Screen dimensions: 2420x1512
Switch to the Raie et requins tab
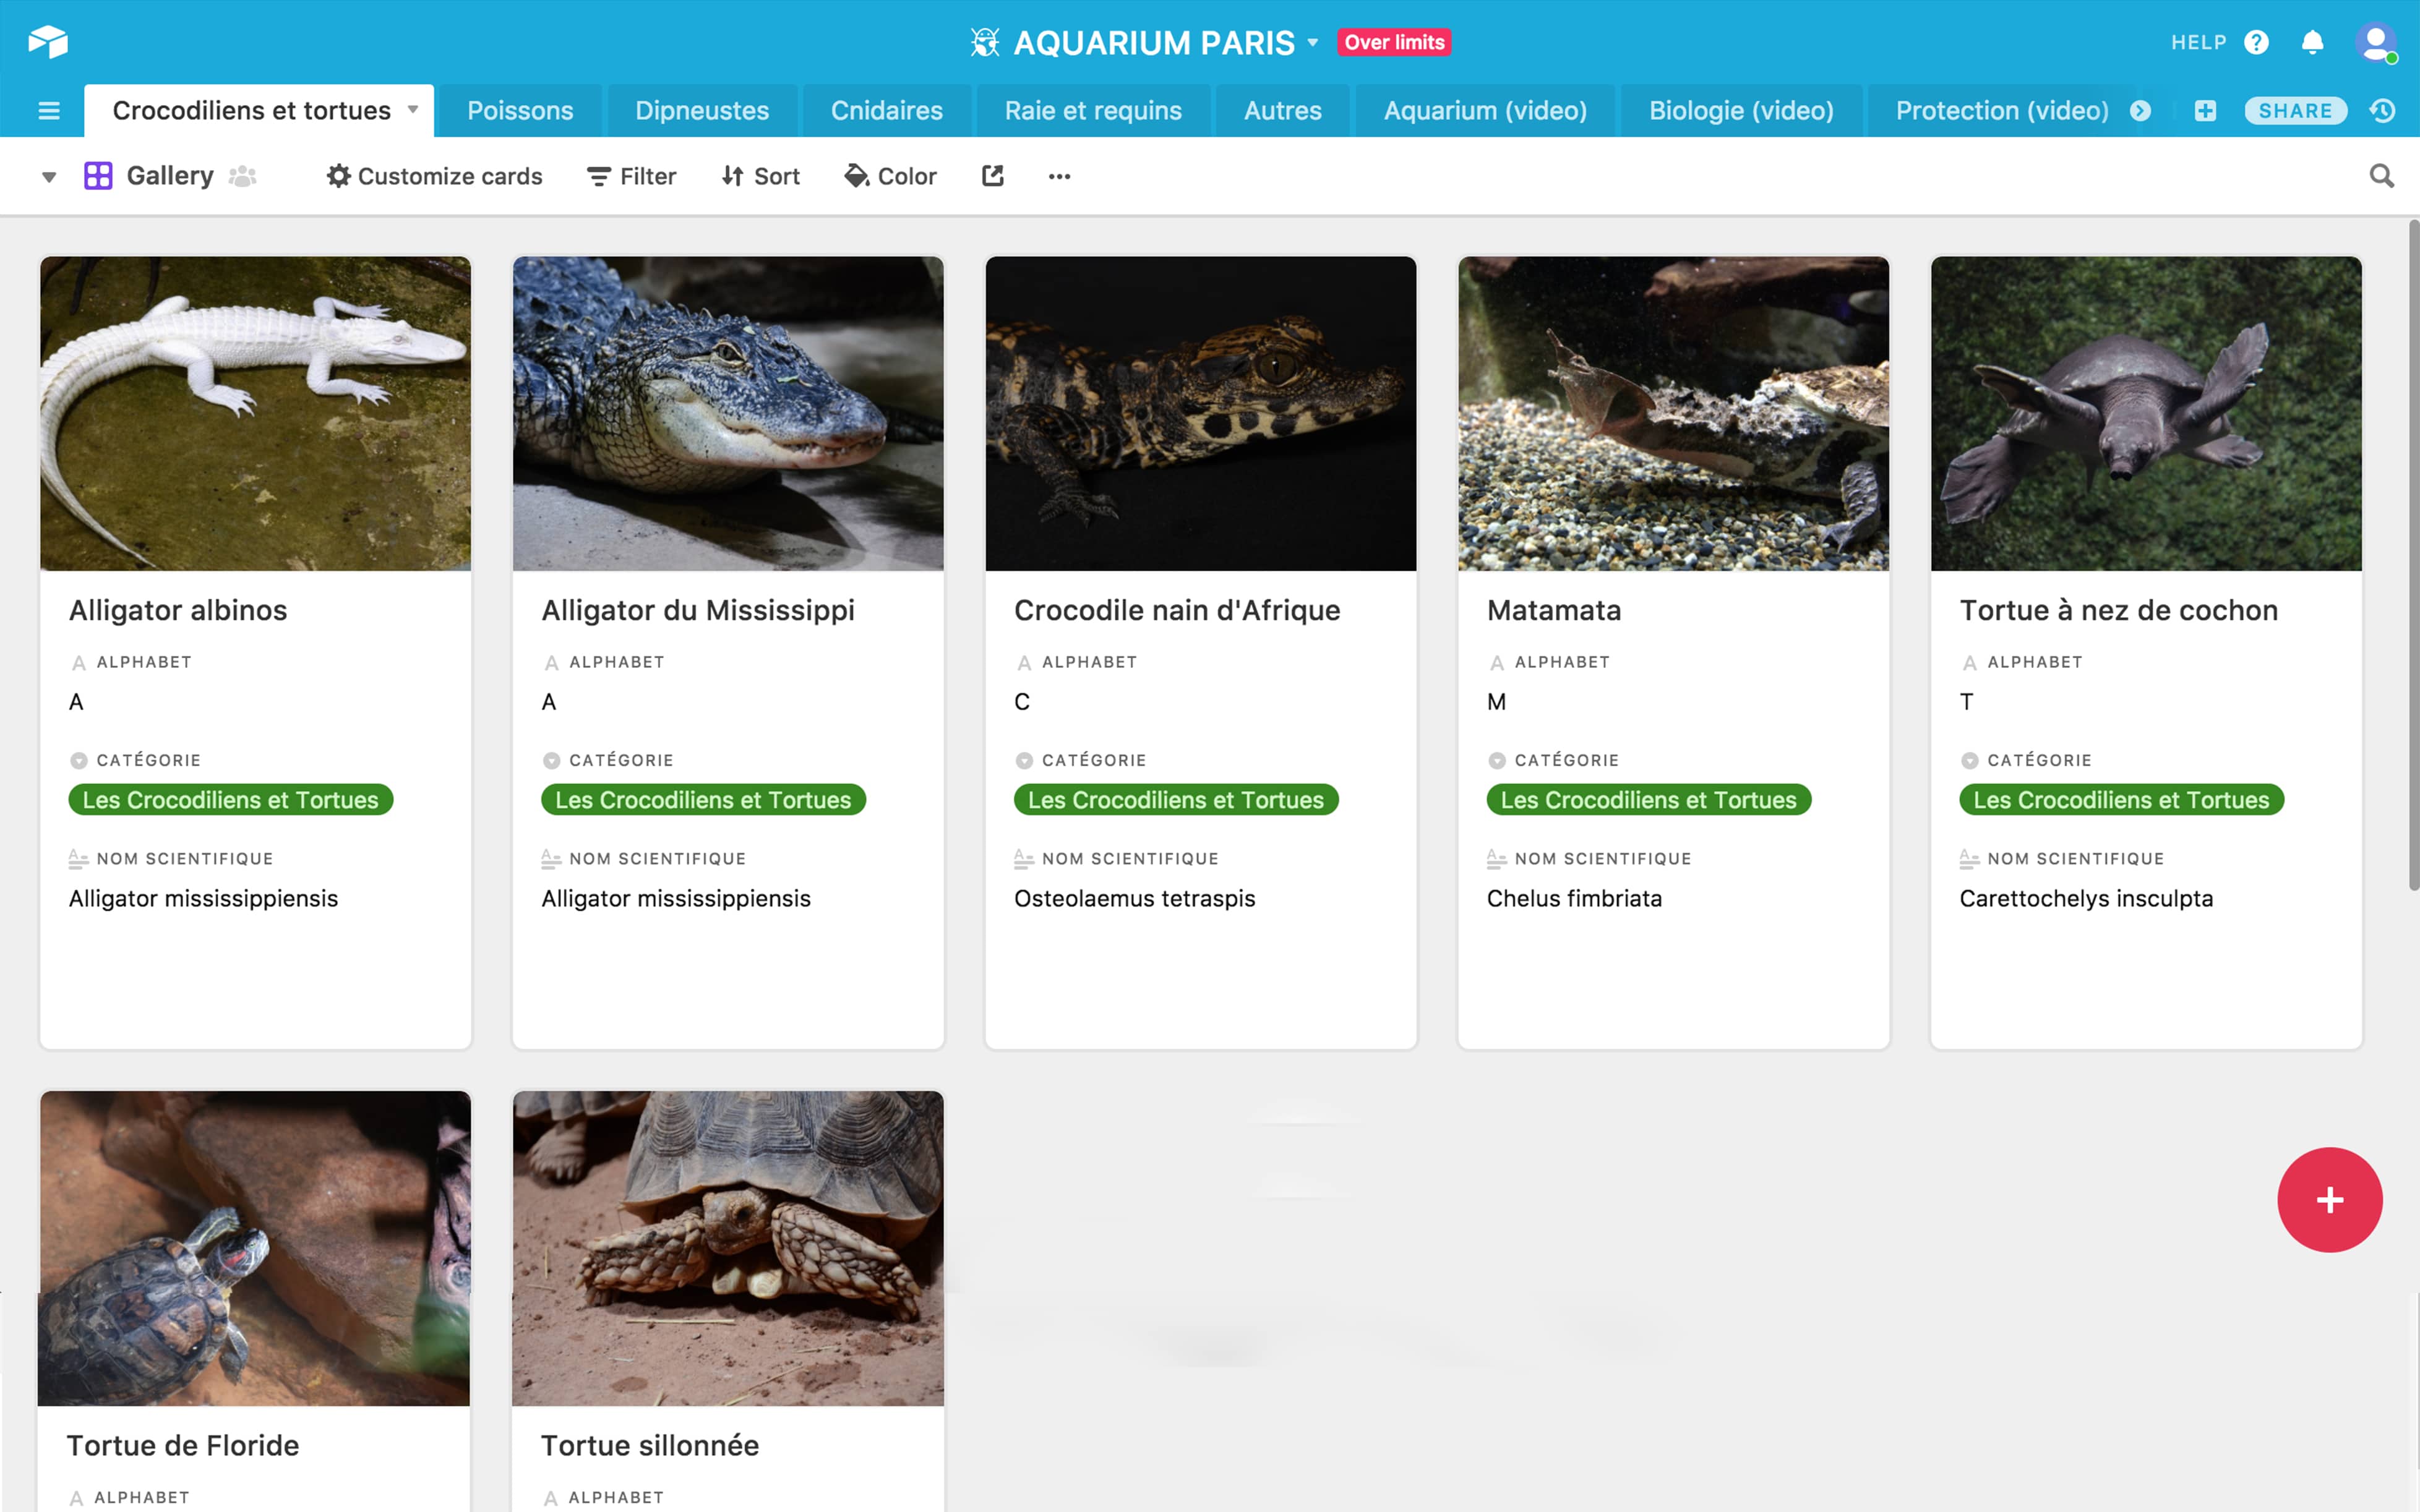1092,111
